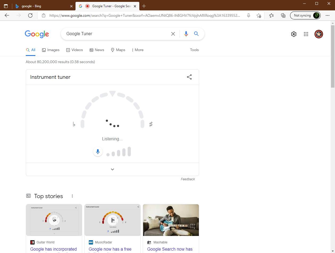Open the Google apps launcher grid
This screenshot has height=253, width=335.
point(306,34)
